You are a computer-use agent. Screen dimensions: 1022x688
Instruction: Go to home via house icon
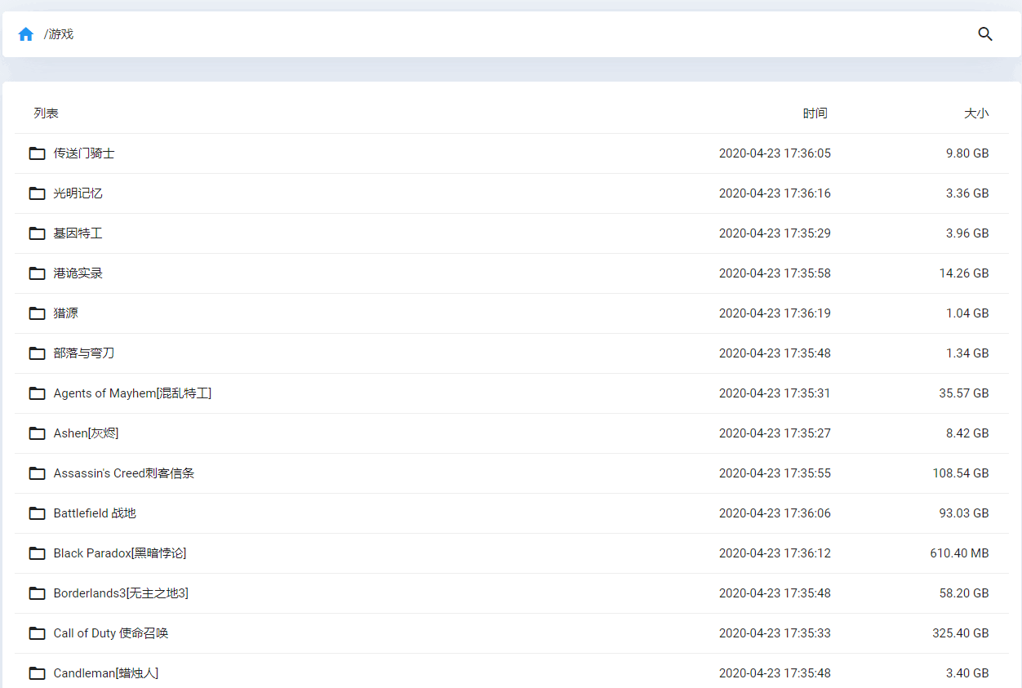(x=26, y=34)
